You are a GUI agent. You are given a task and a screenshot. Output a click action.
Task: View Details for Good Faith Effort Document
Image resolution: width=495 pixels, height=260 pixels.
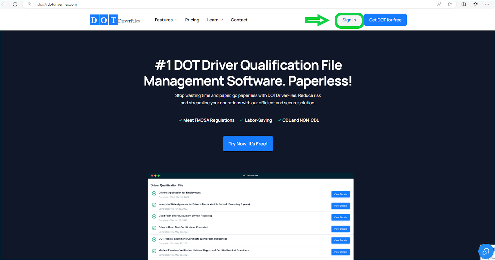point(341,217)
